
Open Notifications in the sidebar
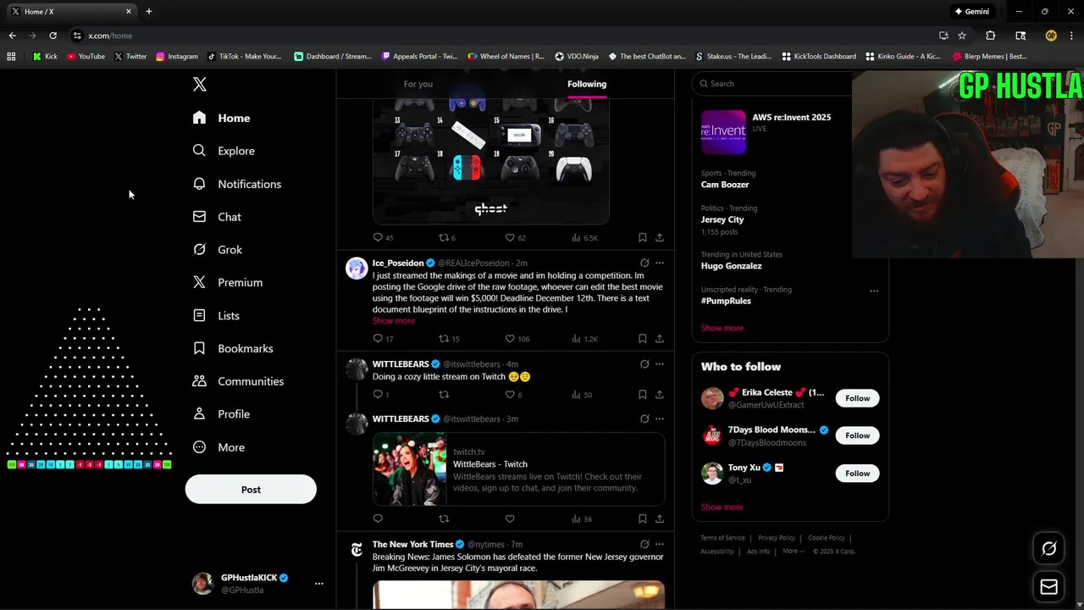pyautogui.click(x=236, y=184)
